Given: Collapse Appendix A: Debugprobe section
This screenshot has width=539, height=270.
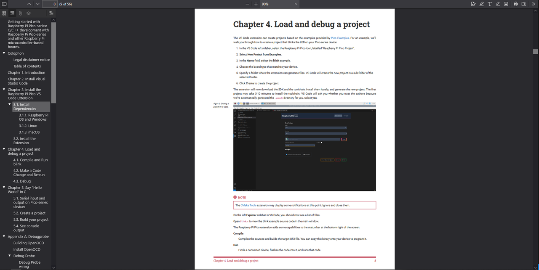Looking at the screenshot, I should (x=4, y=236).
